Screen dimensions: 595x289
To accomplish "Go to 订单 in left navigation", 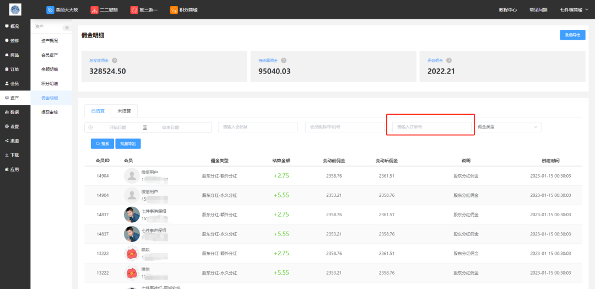I will [14, 69].
